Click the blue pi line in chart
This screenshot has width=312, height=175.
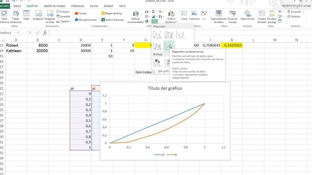pyautogui.click(x=157, y=123)
